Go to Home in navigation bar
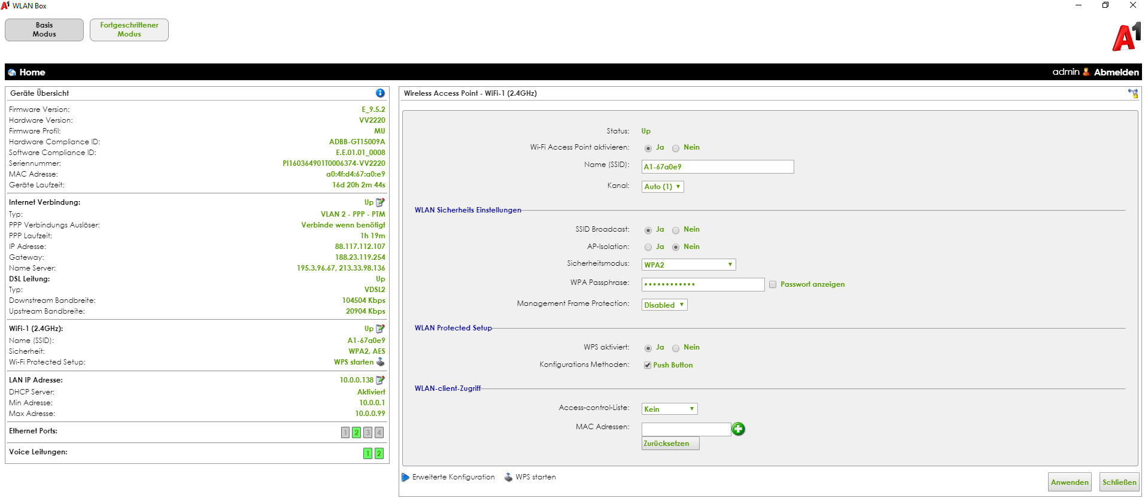Screen dimensions: 1145x501 (32, 72)
